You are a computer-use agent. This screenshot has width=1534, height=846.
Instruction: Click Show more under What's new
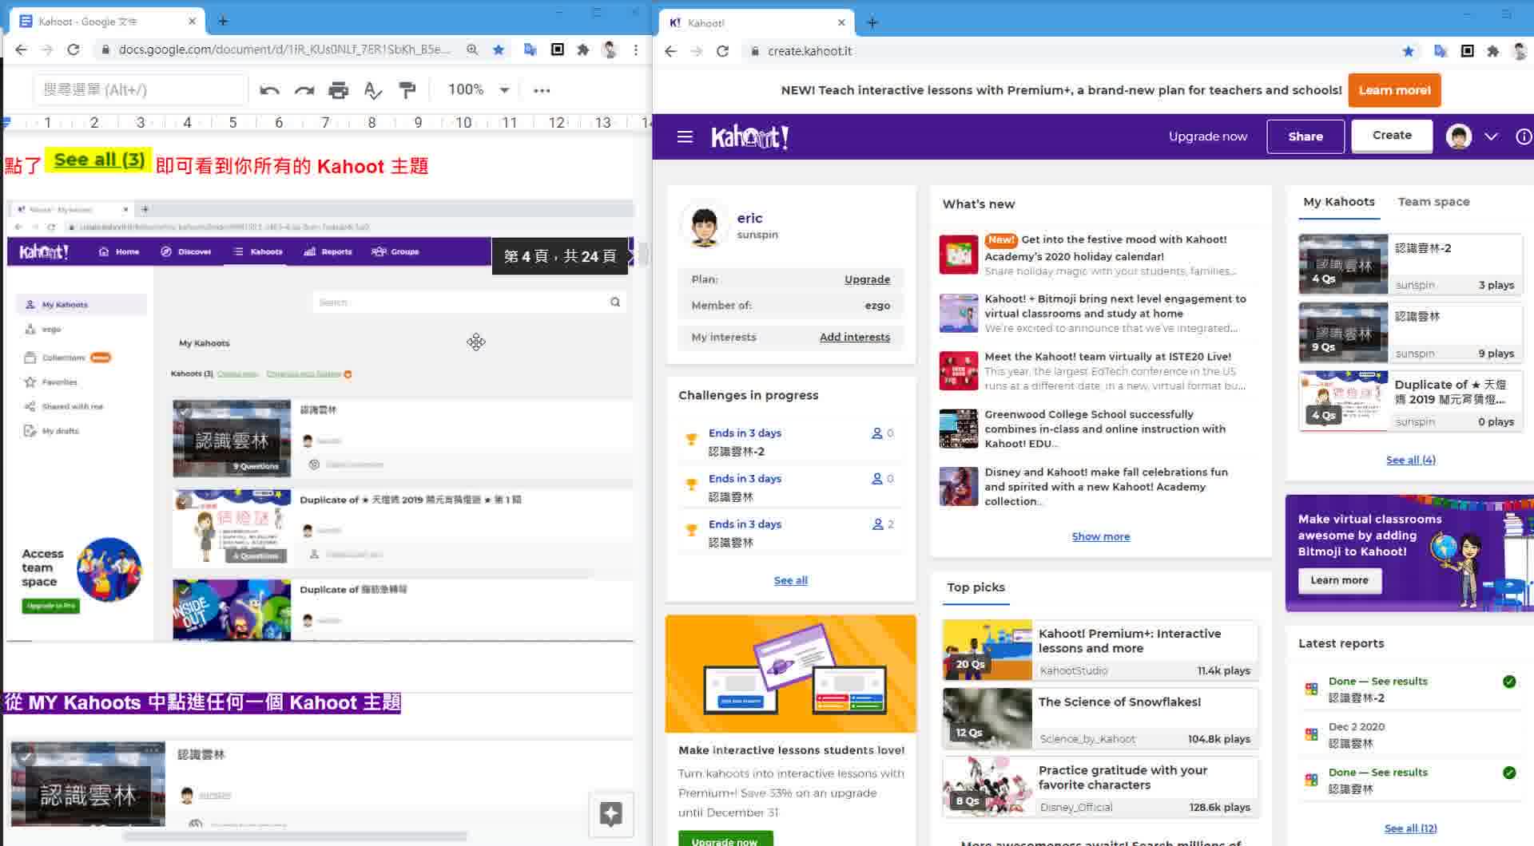tap(1100, 536)
